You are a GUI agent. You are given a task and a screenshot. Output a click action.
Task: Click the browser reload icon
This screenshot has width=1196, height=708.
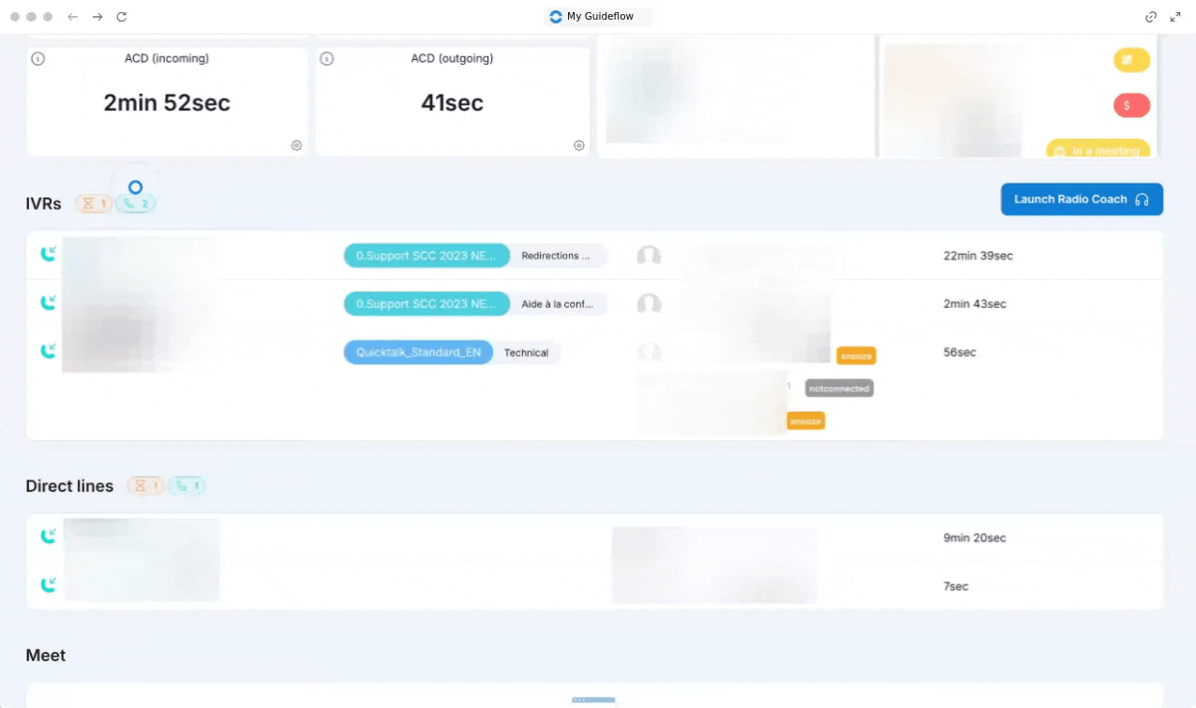point(122,17)
